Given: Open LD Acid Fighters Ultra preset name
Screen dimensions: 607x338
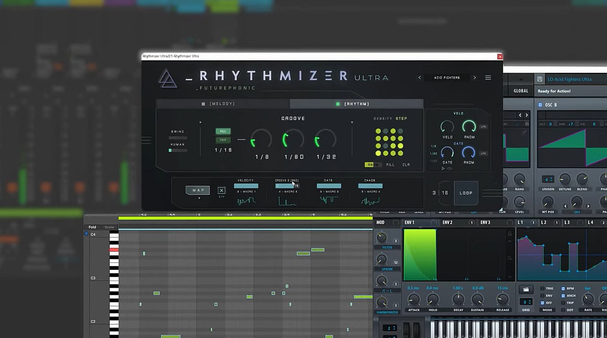Looking at the screenshot, I should point(570,79).
